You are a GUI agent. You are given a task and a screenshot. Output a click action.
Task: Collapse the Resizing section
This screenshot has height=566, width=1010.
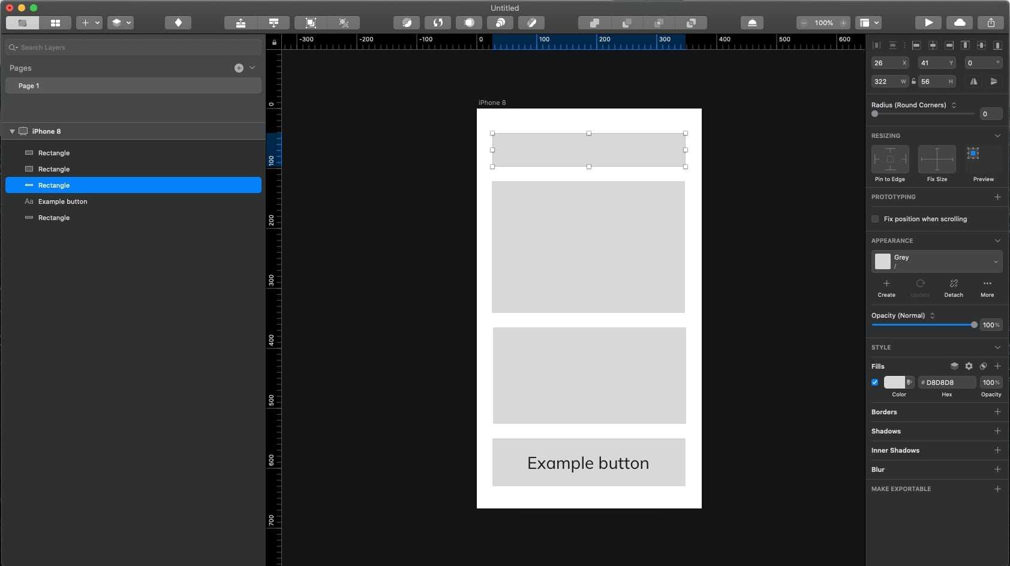[998, 136]
